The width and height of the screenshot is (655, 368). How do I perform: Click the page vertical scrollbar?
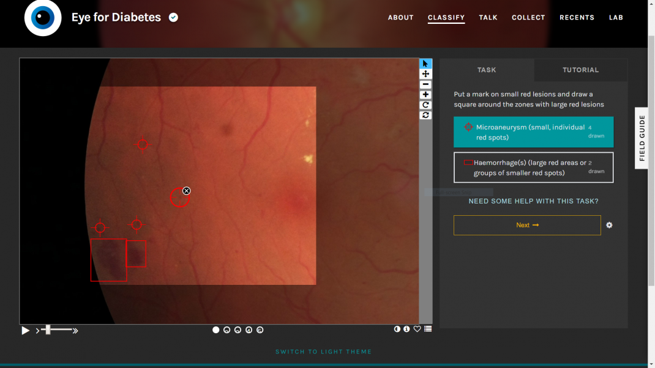651,161
